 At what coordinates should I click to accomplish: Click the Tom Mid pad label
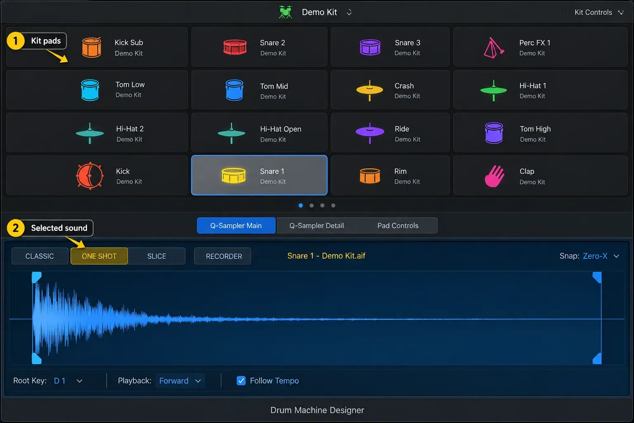coord(274,86)
